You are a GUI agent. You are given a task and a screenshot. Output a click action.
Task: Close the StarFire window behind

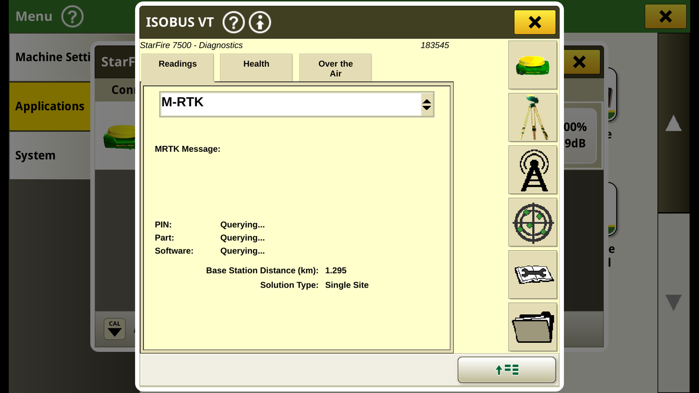point(580,61)
